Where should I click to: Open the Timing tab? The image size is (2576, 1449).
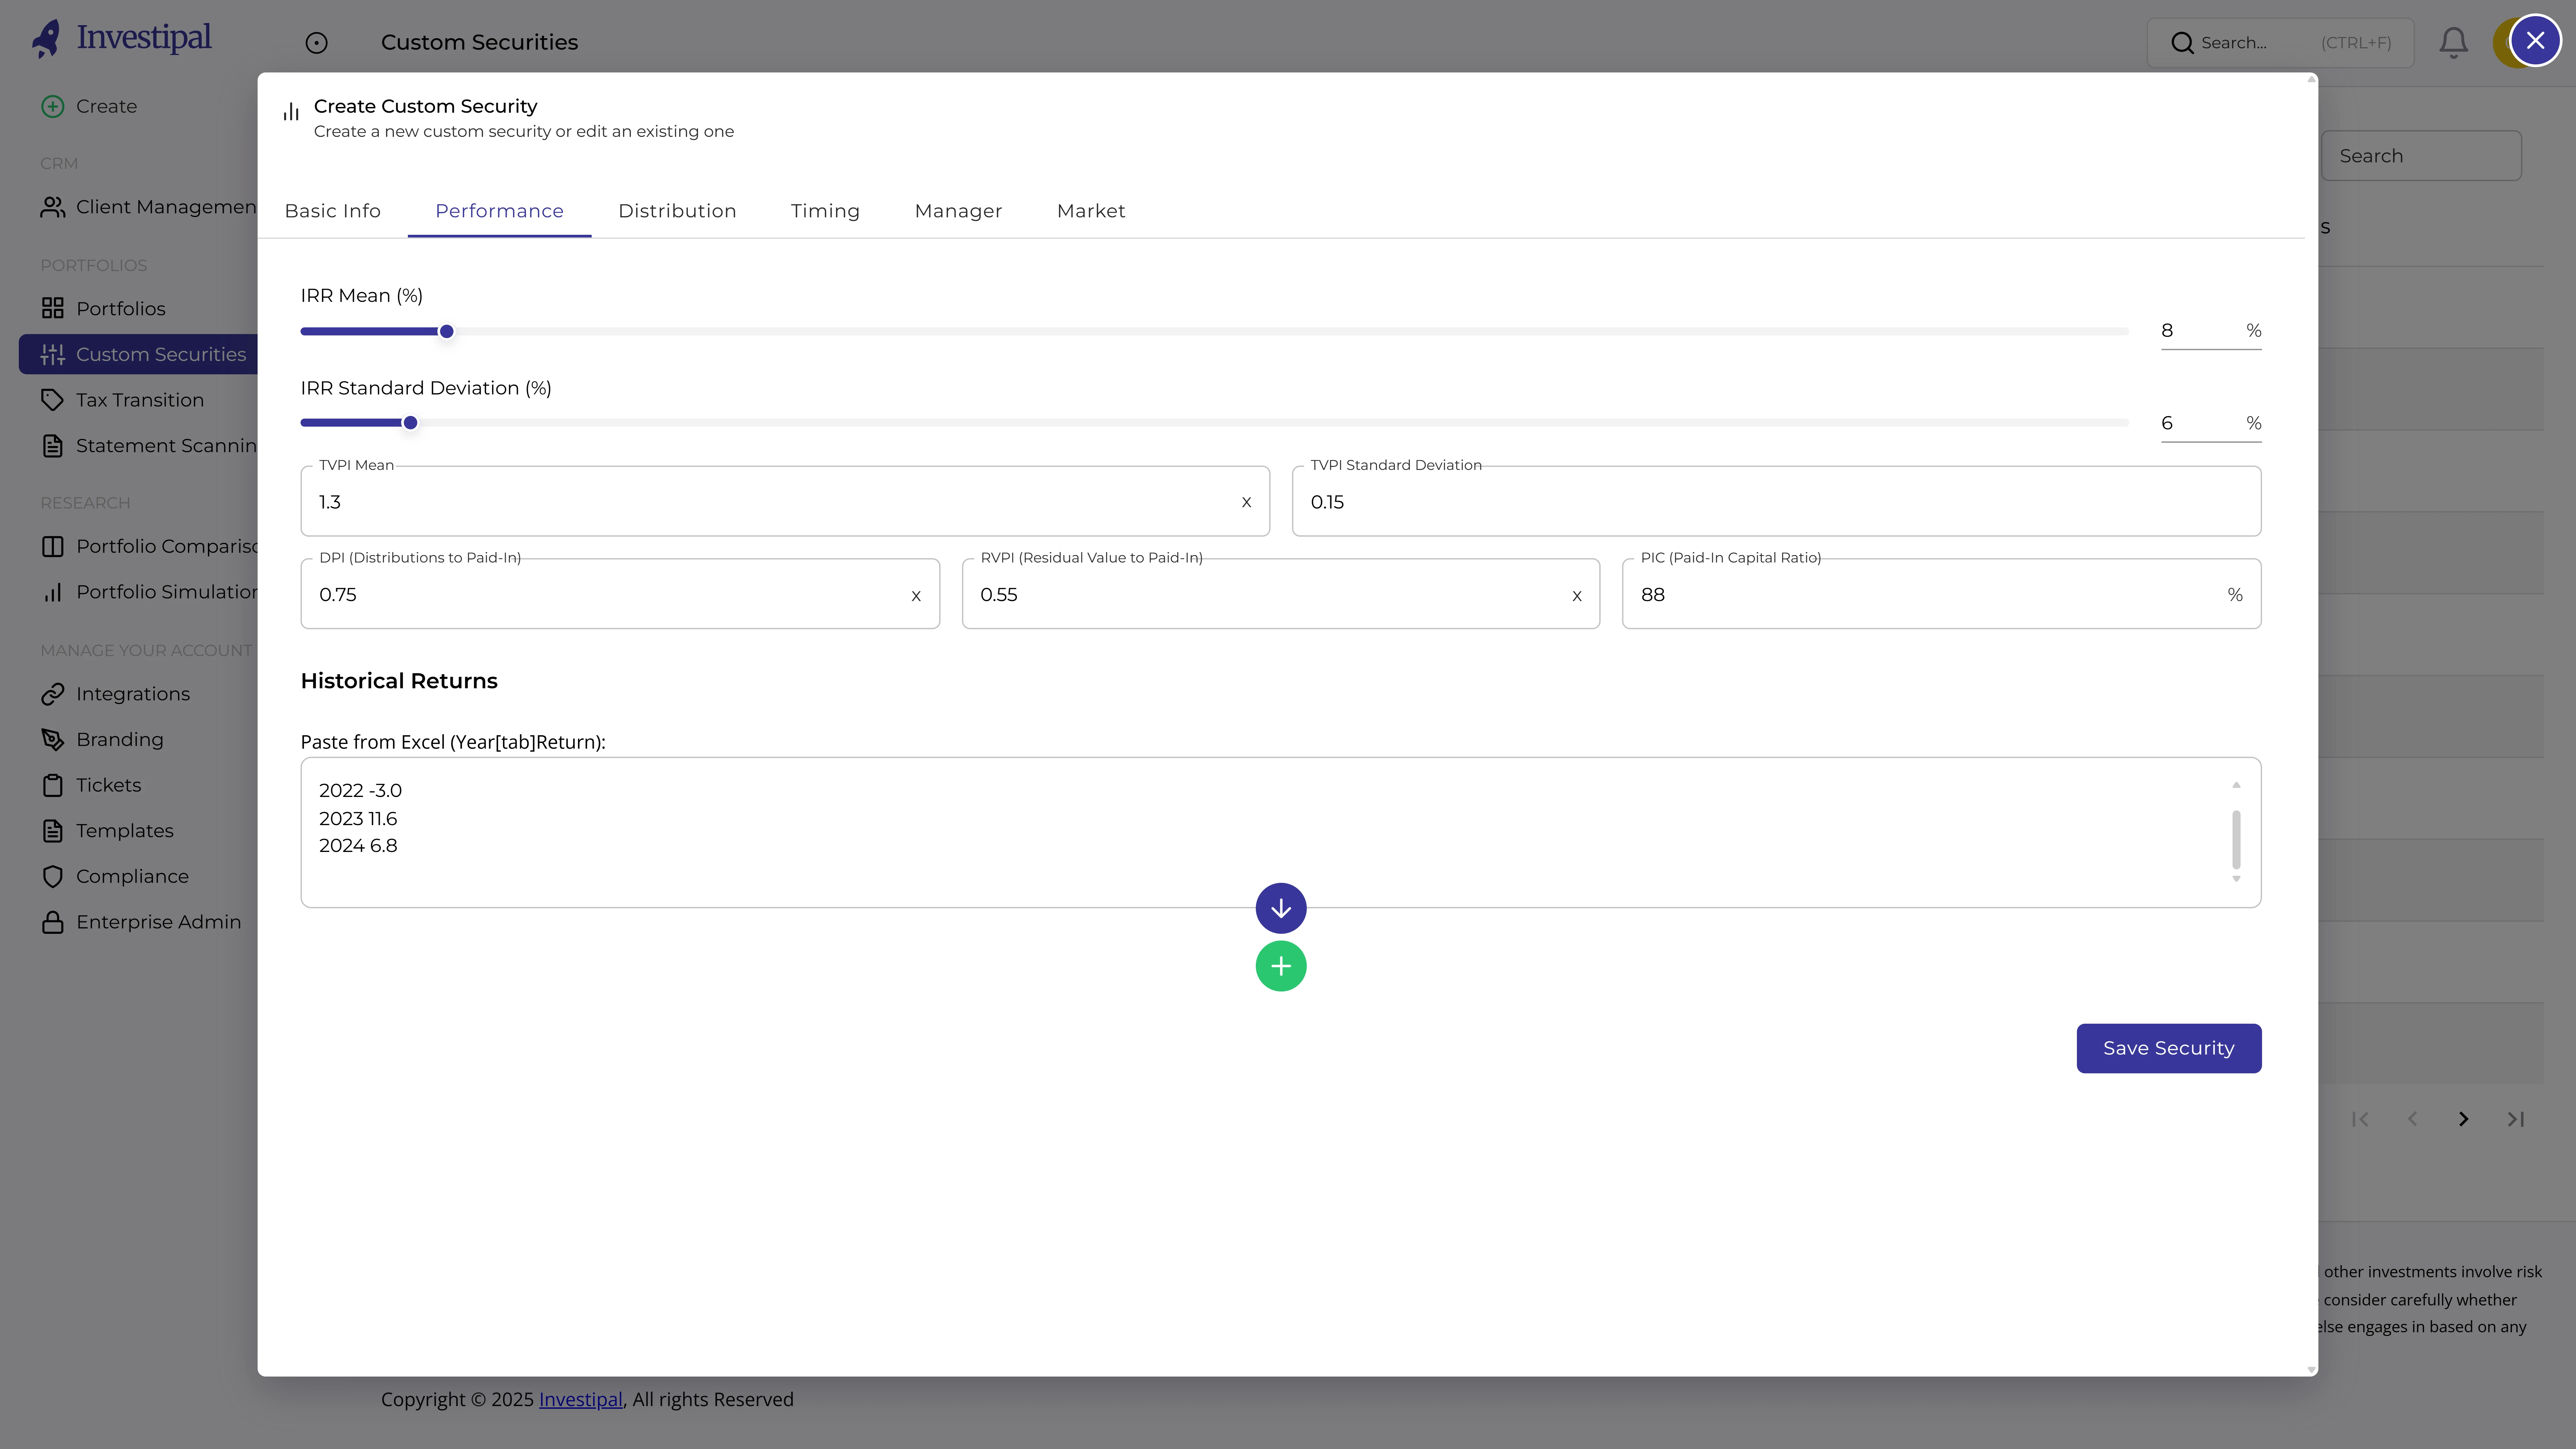[x=825, y=211]
